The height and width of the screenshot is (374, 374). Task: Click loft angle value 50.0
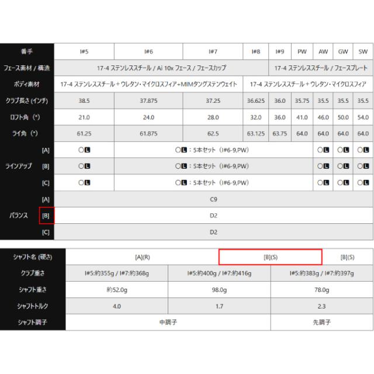[343, 117]
